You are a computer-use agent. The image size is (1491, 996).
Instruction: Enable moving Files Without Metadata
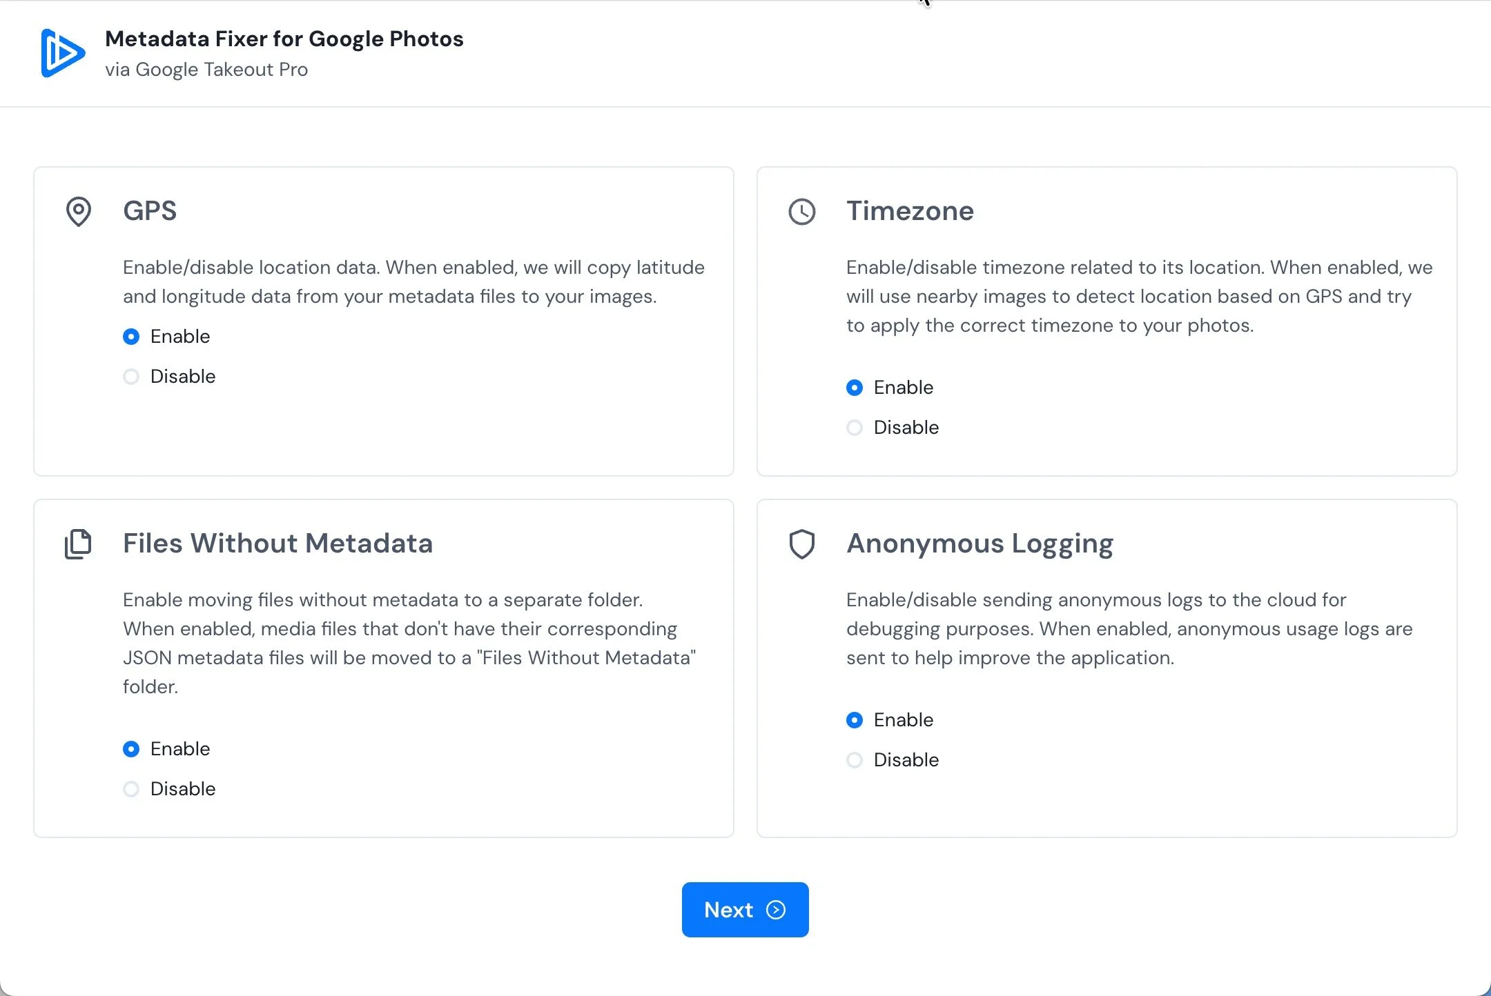pyautogui.click(x=131, y=749)
